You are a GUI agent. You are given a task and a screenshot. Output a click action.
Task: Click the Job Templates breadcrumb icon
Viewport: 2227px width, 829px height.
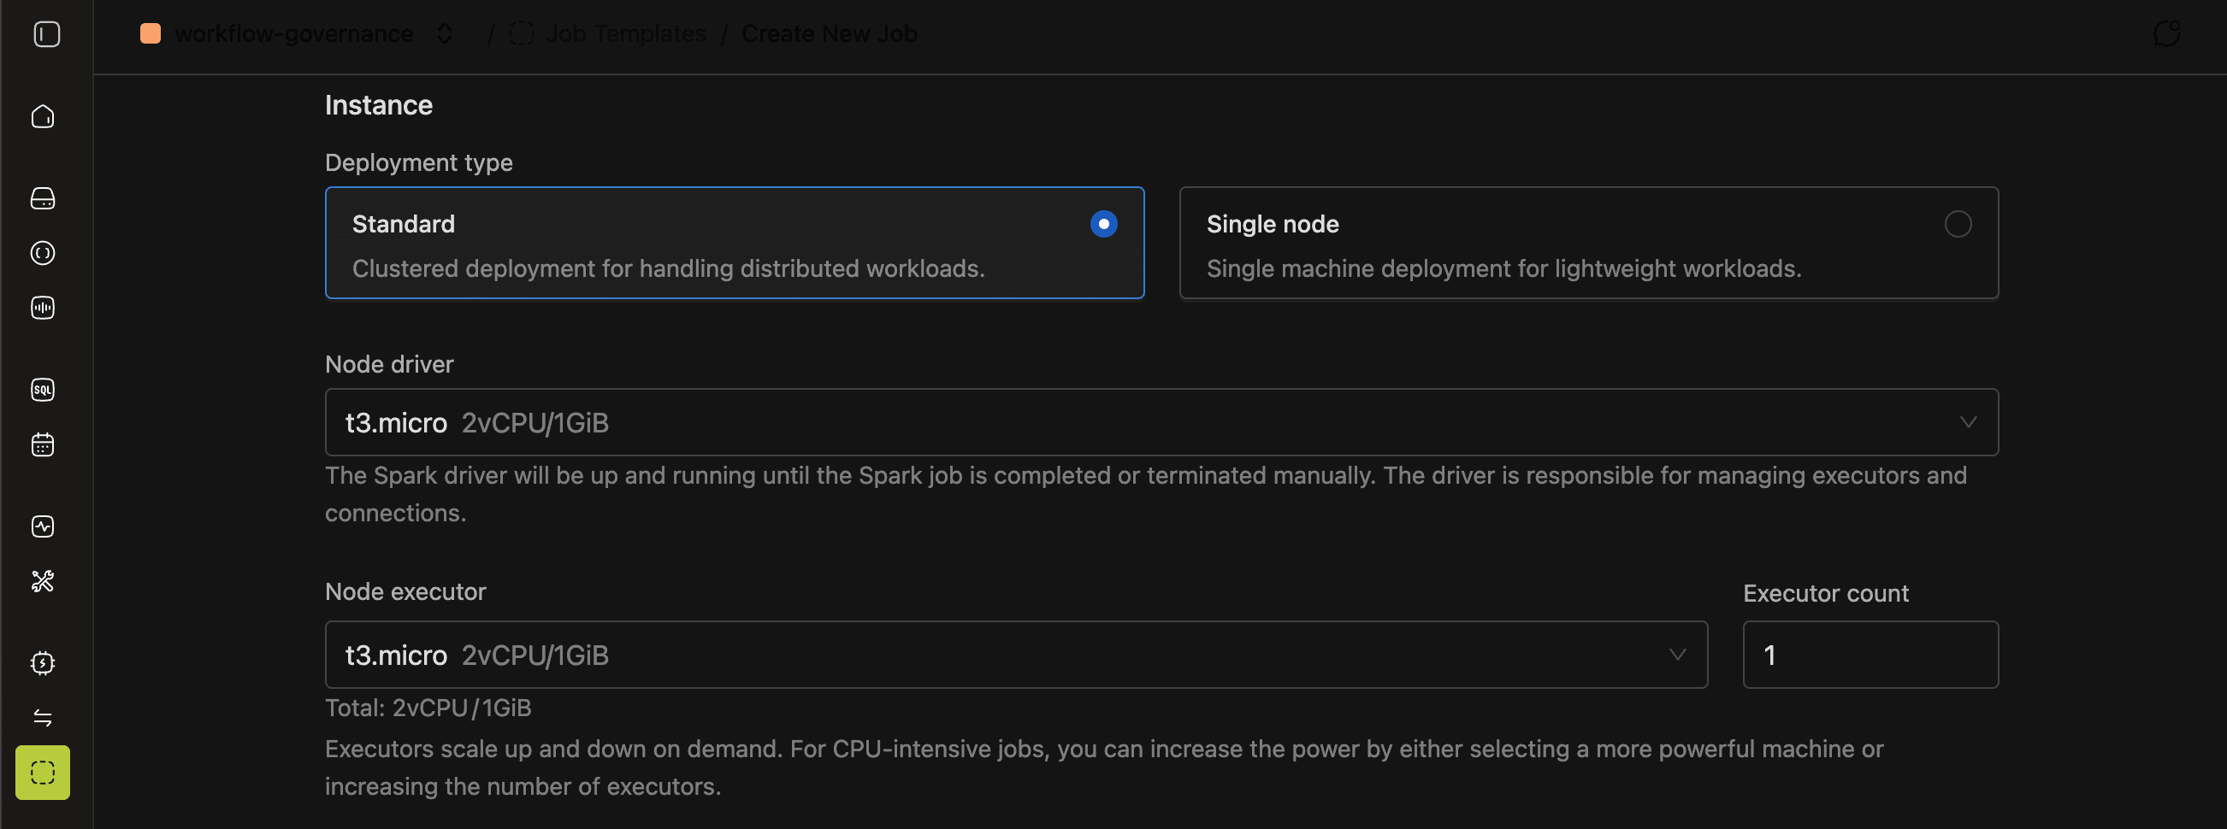(x=522, y=33)
